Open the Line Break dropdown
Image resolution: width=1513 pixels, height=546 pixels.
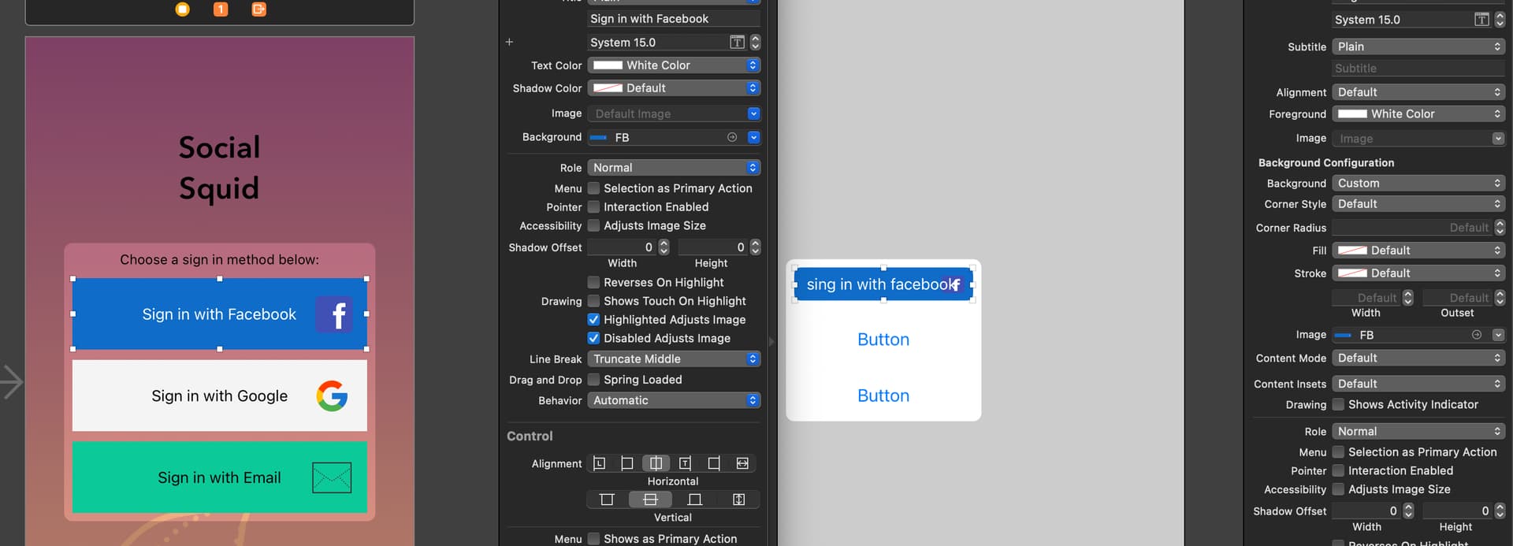click(x=674, y=359)
